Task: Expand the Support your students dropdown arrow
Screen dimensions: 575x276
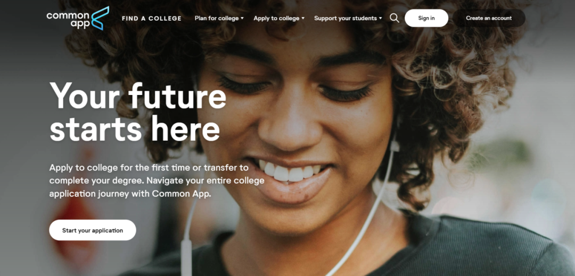Action: 380,18
